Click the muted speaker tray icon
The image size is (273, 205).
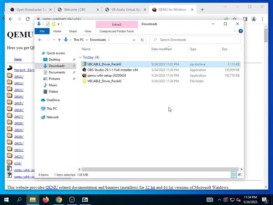click(x=238, y=200)
